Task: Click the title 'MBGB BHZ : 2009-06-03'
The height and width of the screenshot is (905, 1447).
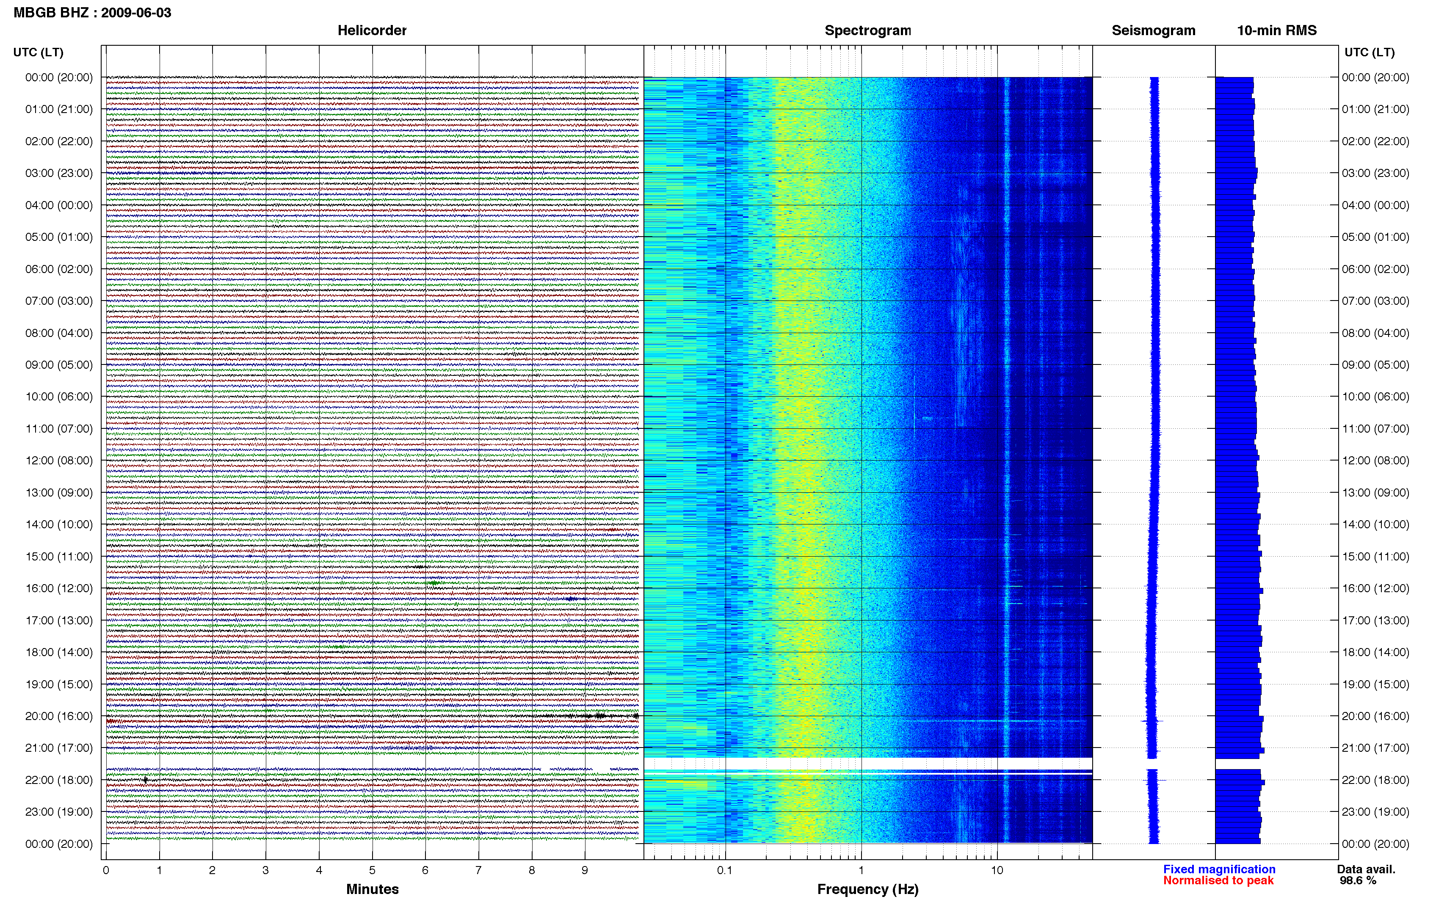Action: click(x=92, y=13)
